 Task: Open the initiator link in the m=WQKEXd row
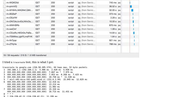coord(79,3)
